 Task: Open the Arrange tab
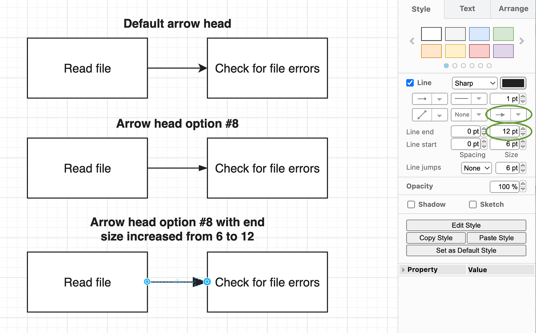click(513, 8)
